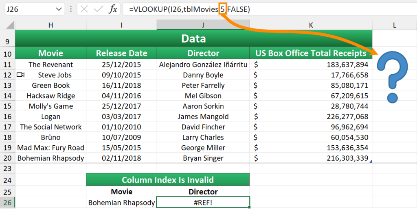Select the #REF! error cell
The image size is (417, 209).
coord(203,203)
